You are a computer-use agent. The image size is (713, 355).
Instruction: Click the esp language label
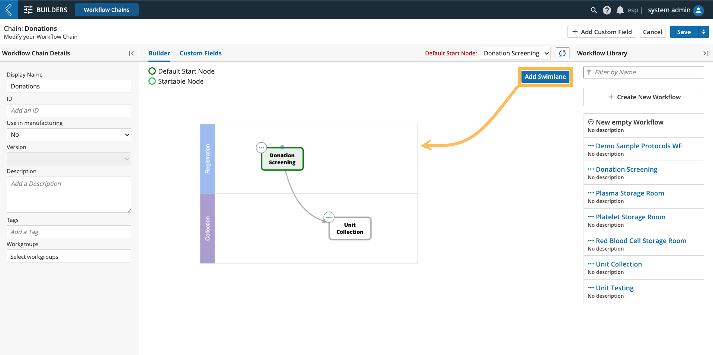point(633,10)
